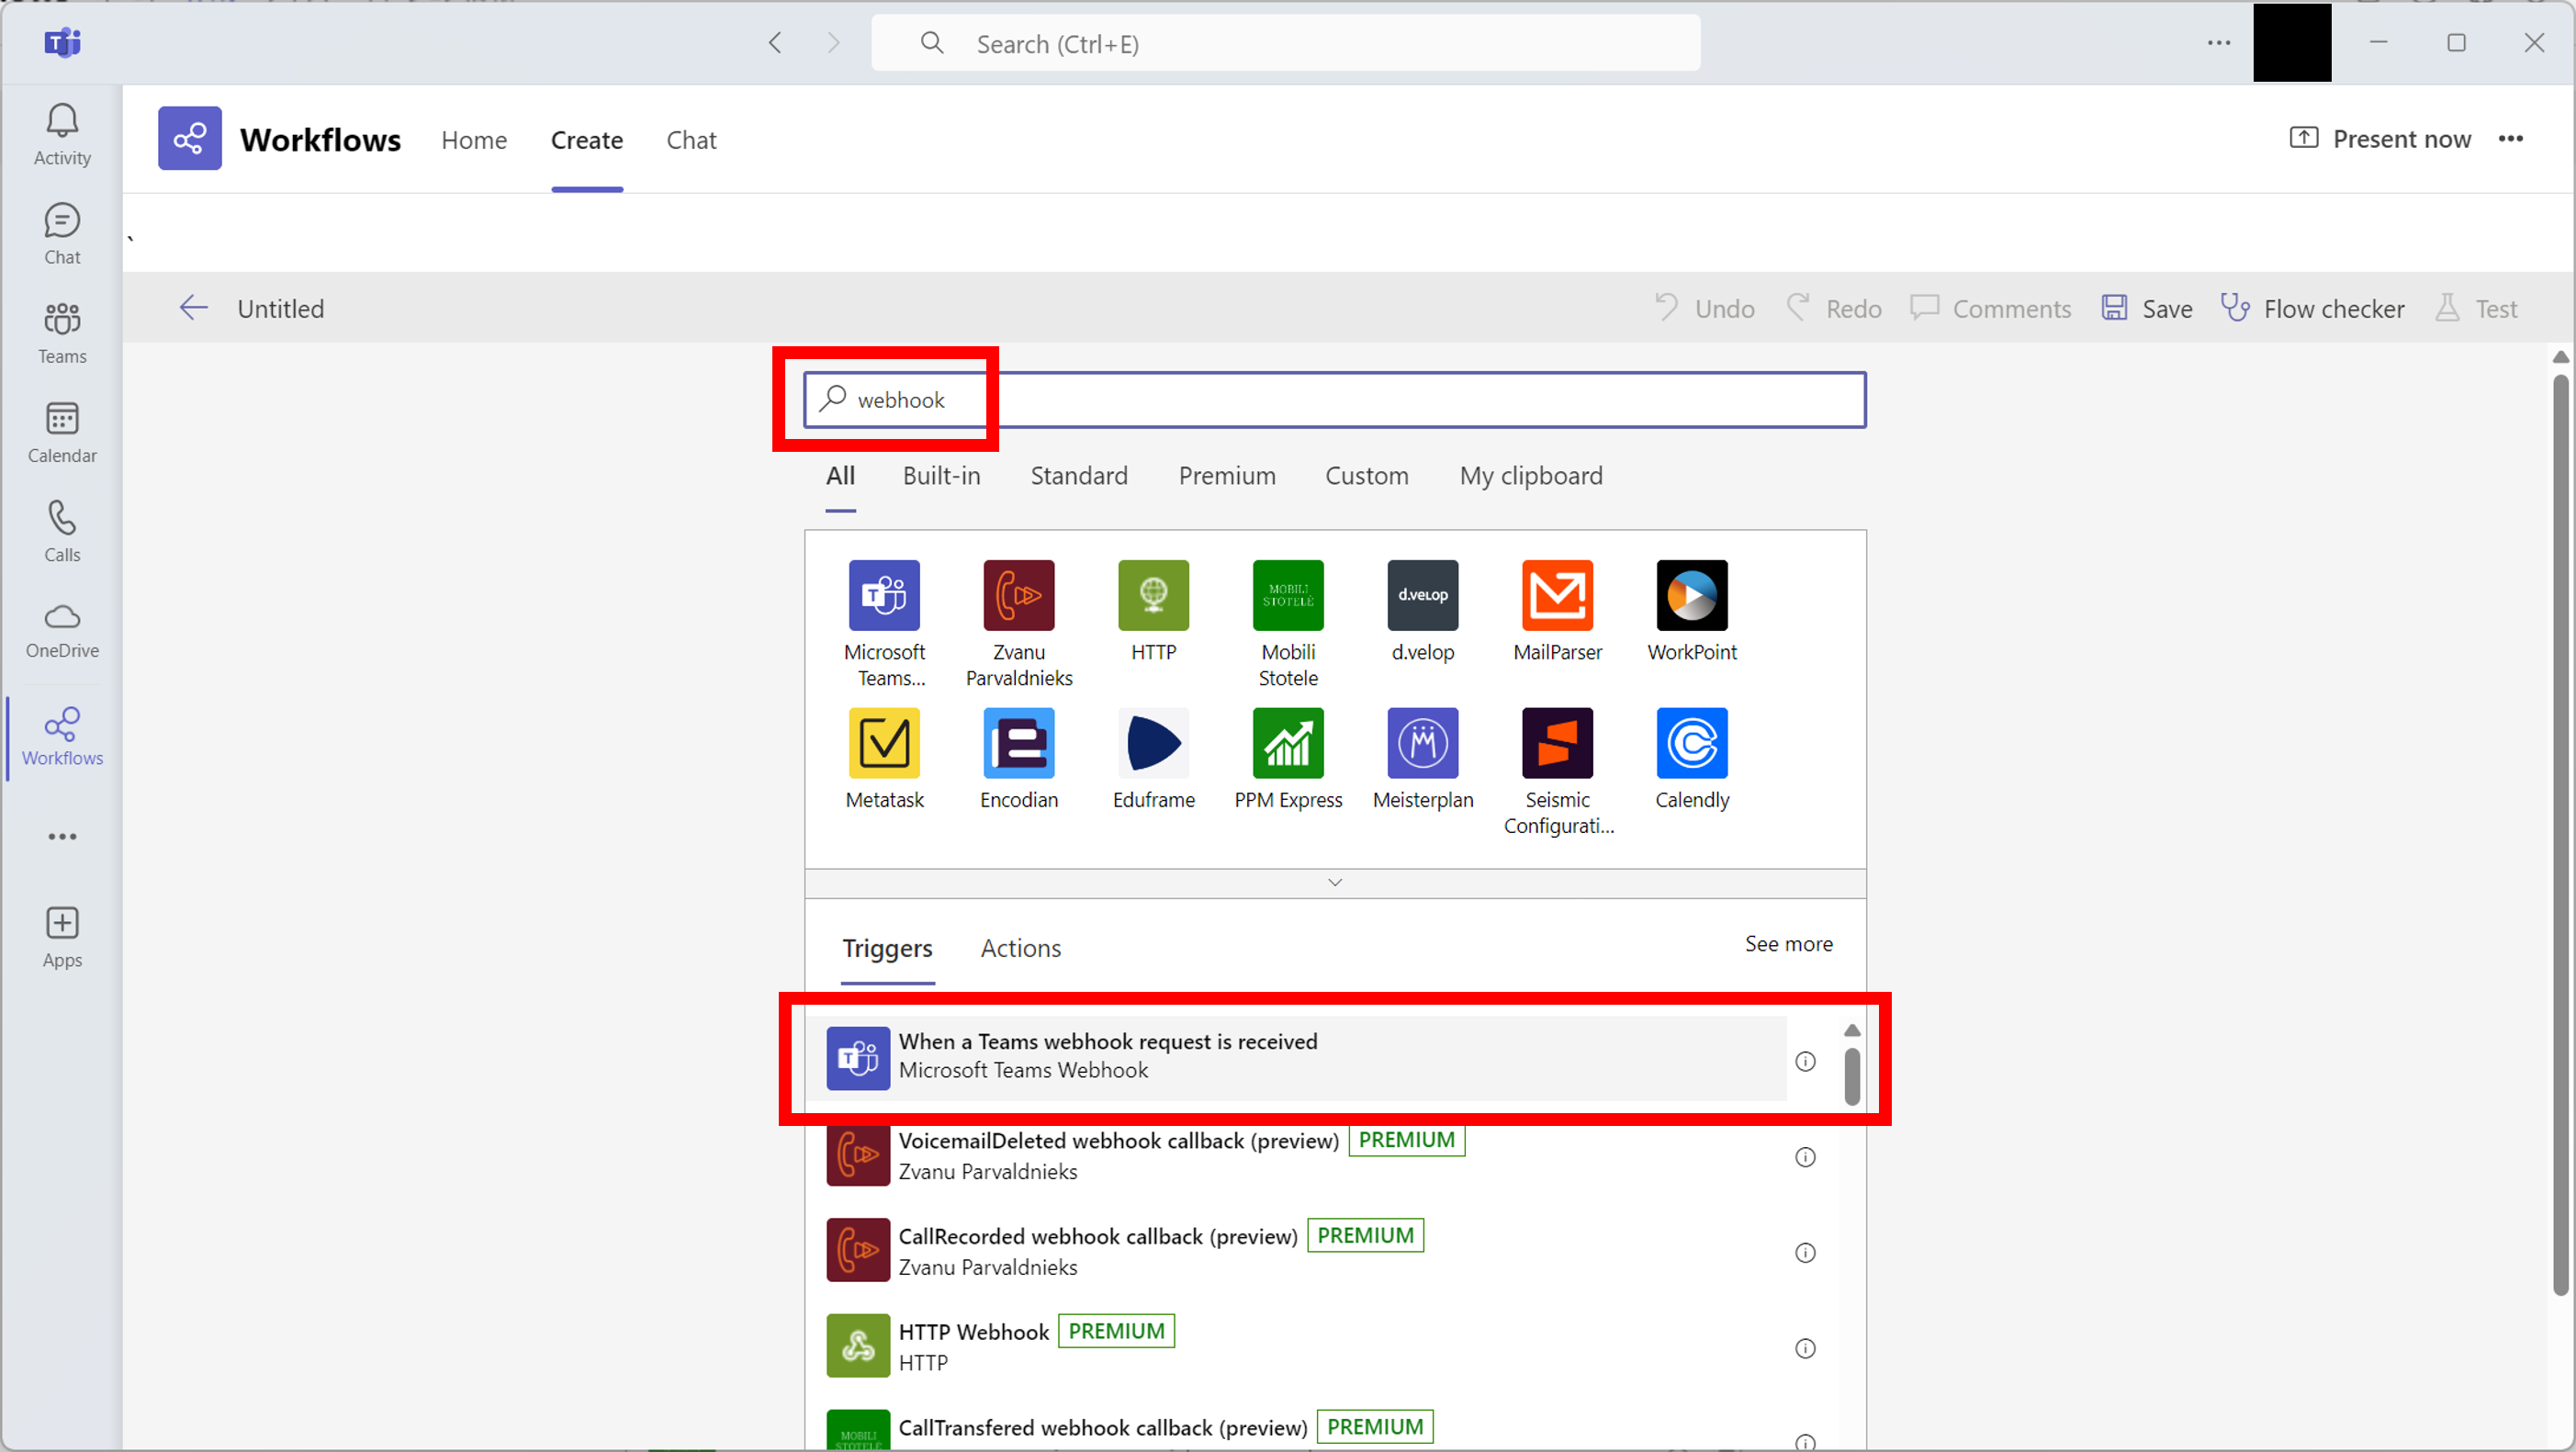Filter connectors by Premium tab
This screenshot has width=2576, height=1452.
coord(1227,476)
